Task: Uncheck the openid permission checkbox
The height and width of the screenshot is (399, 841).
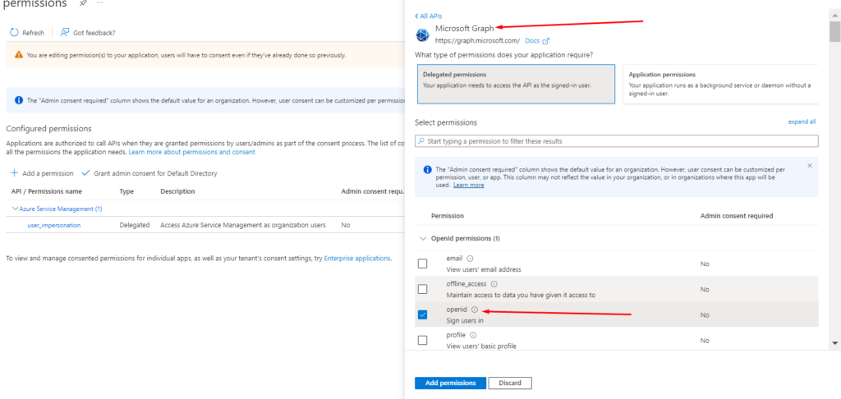Action: click(423, 314)
